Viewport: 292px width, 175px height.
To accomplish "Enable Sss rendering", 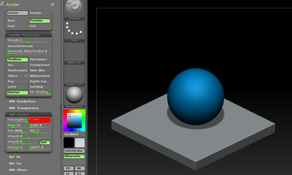I will tap(18, 65).
